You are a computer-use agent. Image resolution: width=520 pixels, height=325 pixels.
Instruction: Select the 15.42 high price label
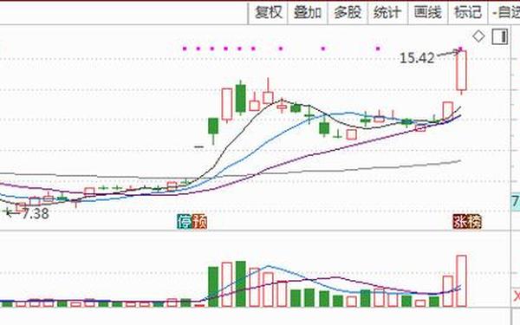pyautogui.click(x=417, y=58)
